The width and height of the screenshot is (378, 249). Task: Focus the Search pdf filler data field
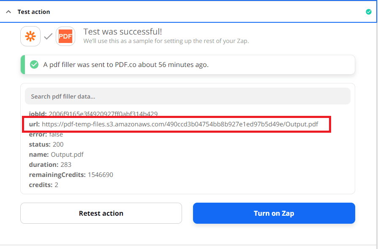coord(188,96)
